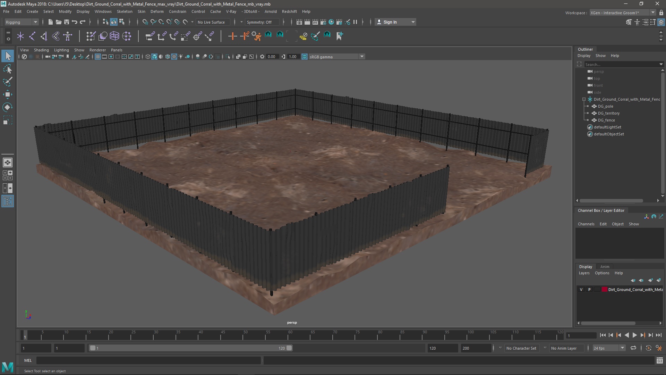Open the Sign In dropdown

coord(395,22)
